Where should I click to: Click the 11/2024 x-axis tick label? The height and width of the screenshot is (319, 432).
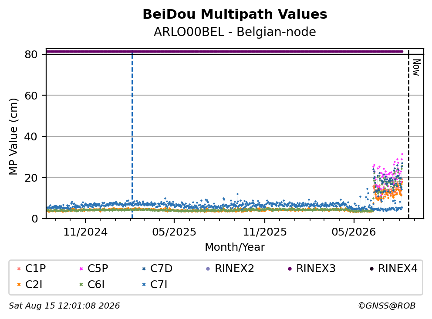click(85, 232)
